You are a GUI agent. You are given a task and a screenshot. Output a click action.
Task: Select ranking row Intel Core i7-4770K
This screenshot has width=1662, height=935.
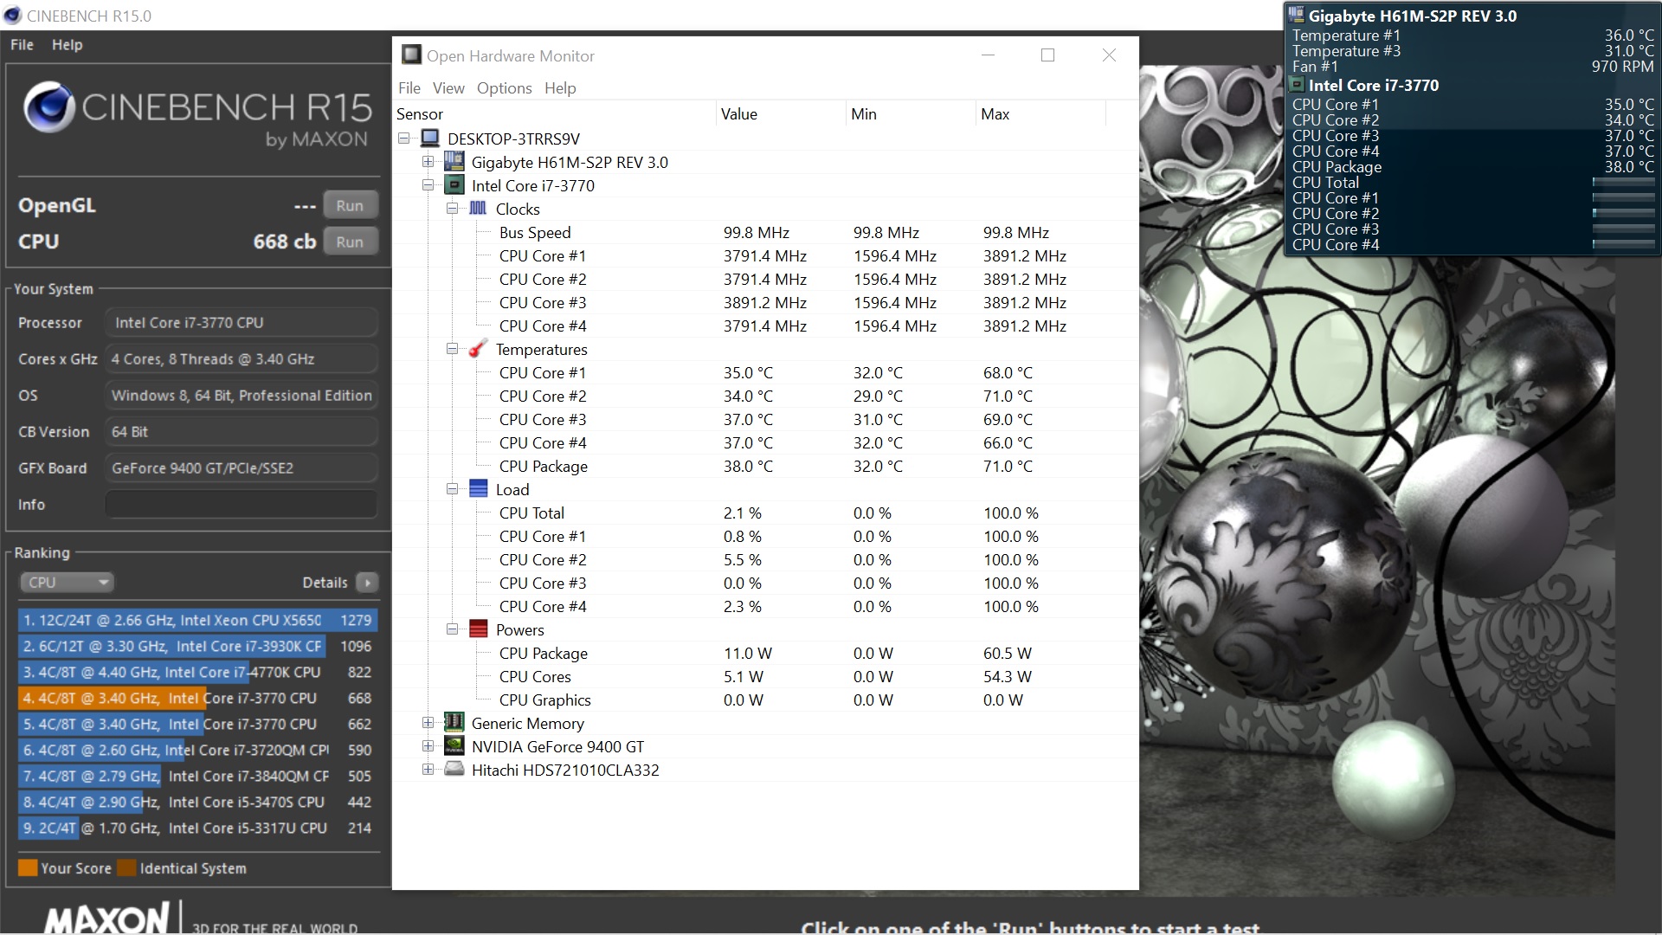coord(197,673)
